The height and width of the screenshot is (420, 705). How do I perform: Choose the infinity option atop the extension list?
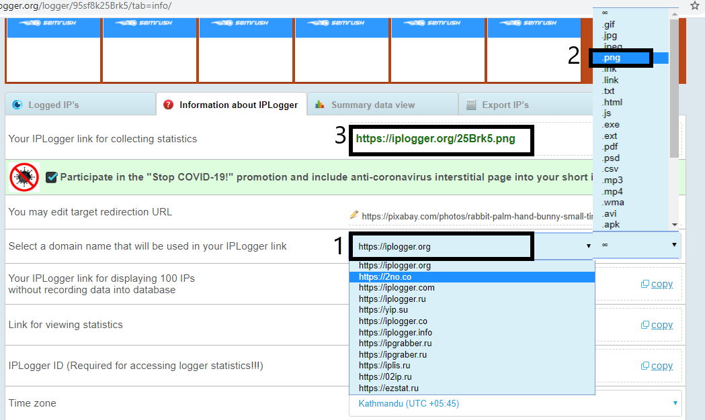[631, 13]
